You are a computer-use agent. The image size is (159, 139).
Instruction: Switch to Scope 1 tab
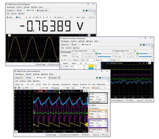[x=41, y=78]
